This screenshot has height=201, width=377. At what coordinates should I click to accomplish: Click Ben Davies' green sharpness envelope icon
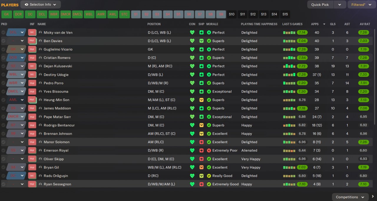(x=201, y=41)
